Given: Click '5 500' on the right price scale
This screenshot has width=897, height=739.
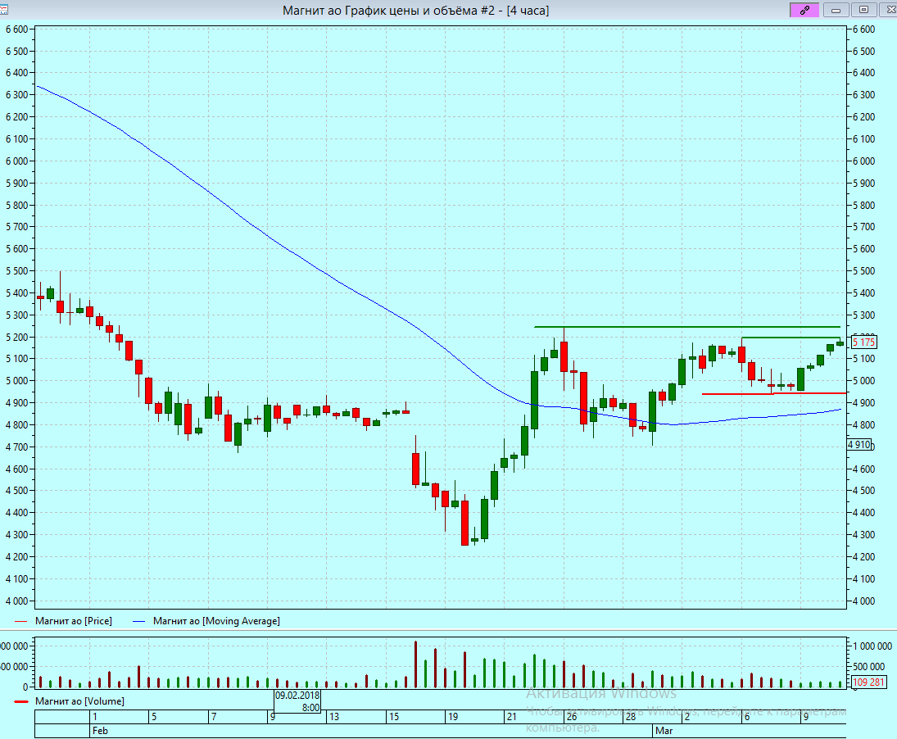Looking at the screenshot, I should [x=863, y=271].
